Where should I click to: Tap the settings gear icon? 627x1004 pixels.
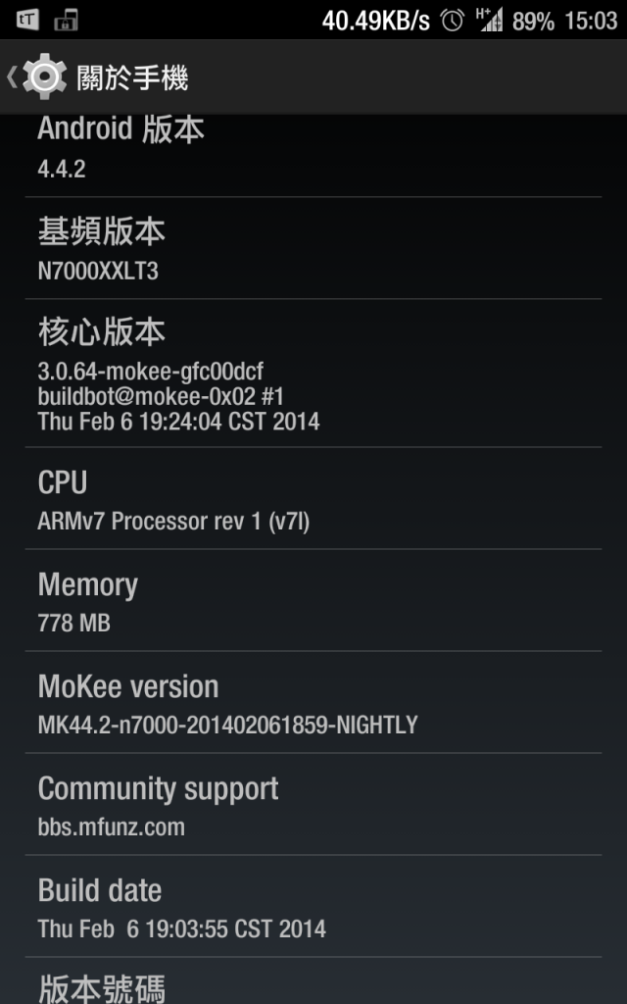coord(44,76)
